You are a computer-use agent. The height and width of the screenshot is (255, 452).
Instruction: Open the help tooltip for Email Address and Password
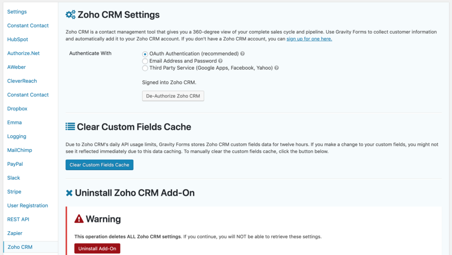[220, 61]
